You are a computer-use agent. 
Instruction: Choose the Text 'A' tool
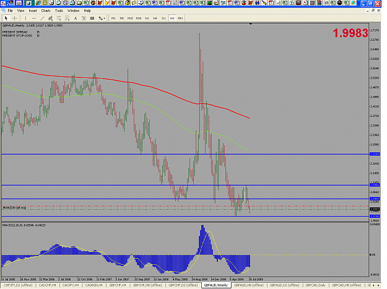coord(76,18)
